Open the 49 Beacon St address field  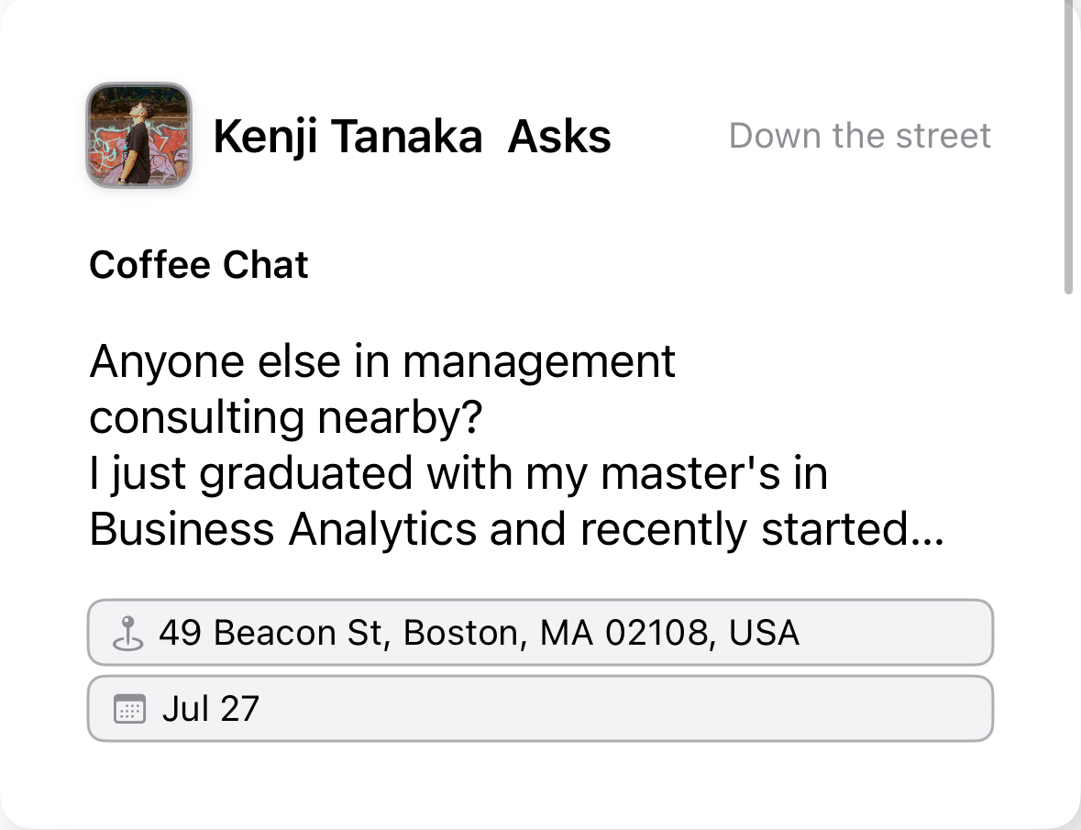pos(540,632)
